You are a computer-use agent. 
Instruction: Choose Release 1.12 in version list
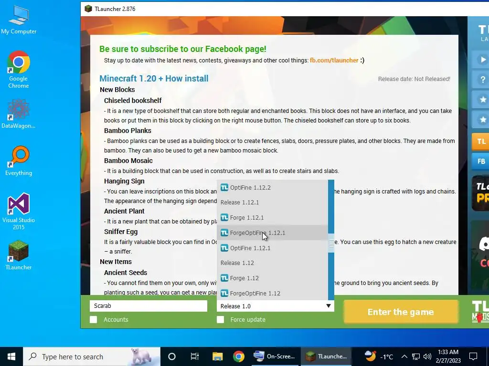pos(272,263)
